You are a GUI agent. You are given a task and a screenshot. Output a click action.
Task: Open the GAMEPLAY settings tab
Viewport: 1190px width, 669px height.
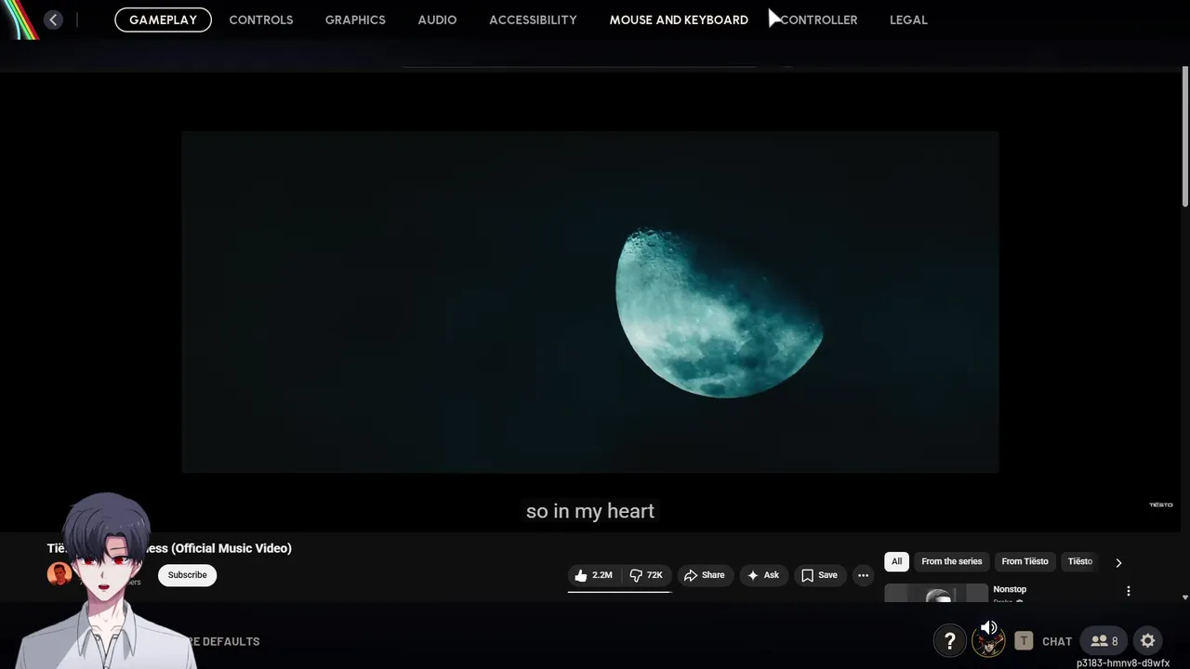click(x=163, y=20)
